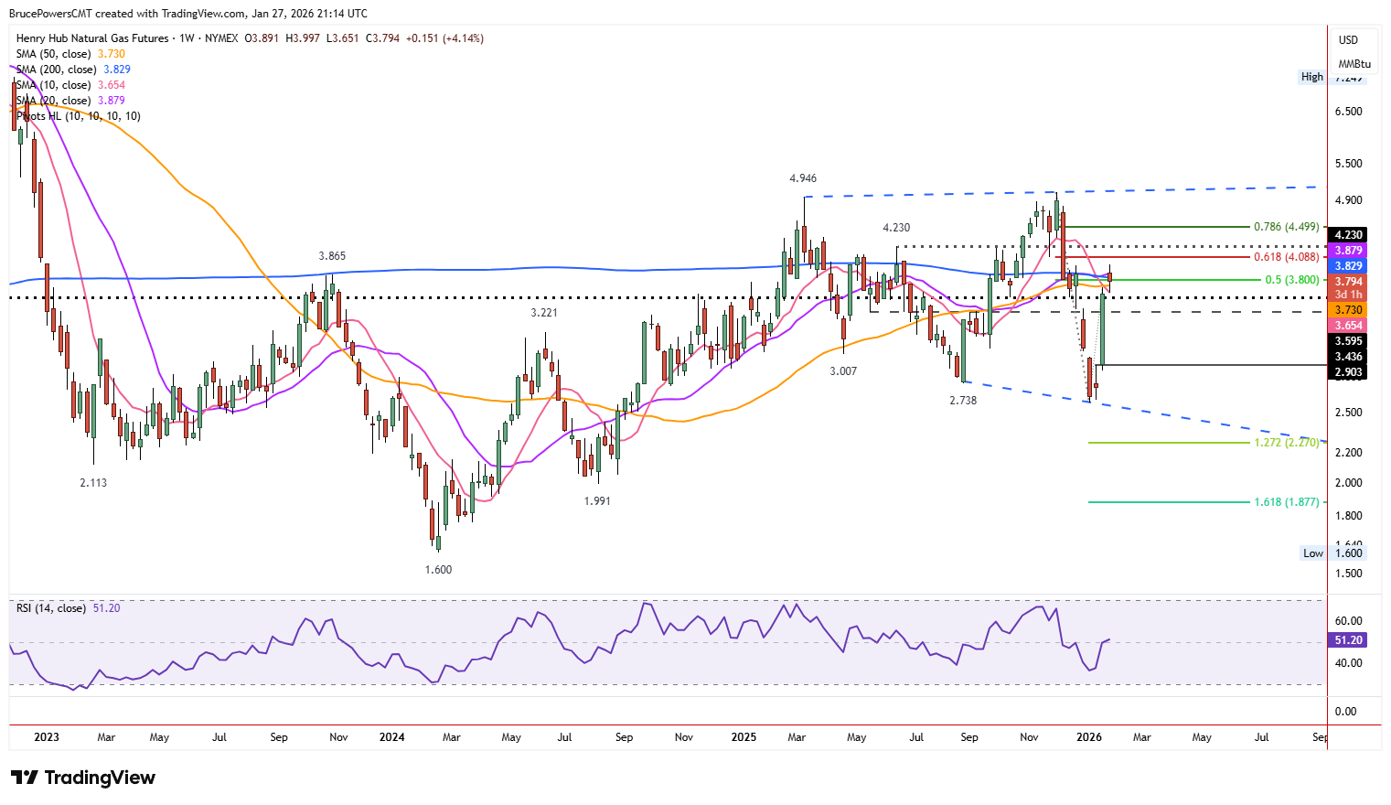Click the pink 3.654 price axis tag
The width and height of the screenshot is (1391, 805).
[x=1348, y=326]
